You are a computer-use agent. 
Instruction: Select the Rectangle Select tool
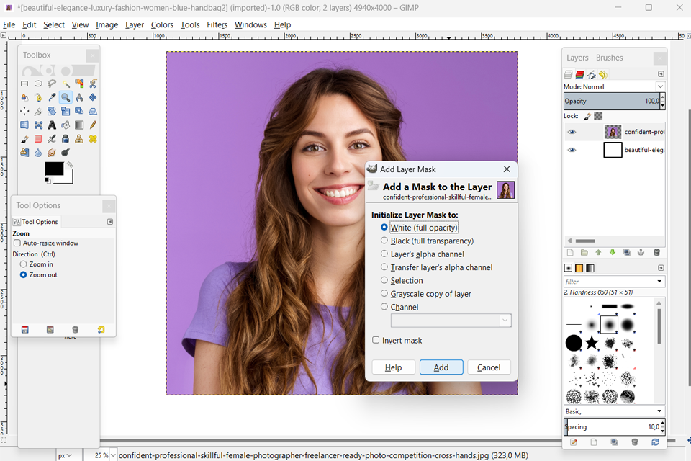point(24,84)
